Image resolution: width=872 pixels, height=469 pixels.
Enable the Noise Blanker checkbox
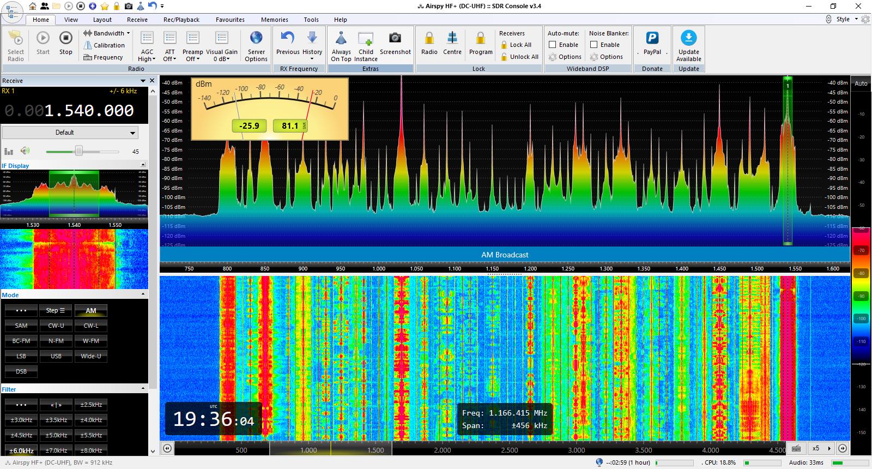[594, 45]
